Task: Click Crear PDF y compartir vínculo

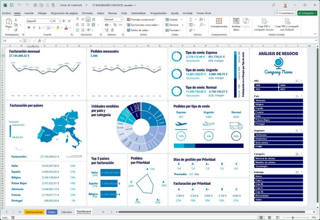Action: [264, 25]
